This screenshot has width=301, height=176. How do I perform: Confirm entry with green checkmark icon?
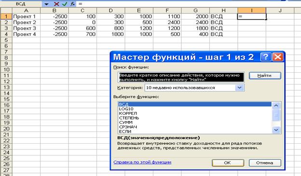(x=65, y=4)
